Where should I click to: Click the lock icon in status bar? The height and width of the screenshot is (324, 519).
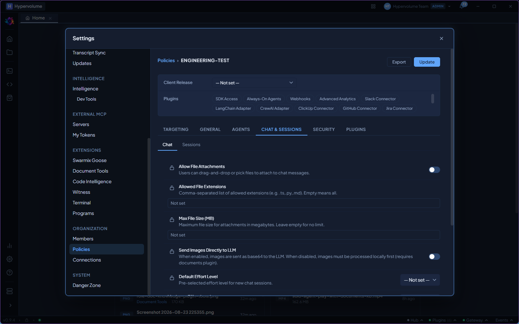(x=27, y=320)
